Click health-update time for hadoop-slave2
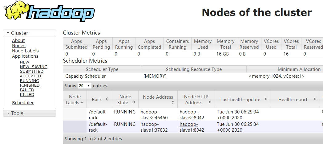Viewport: 323px width, 144px height. (x=238, y=115)
